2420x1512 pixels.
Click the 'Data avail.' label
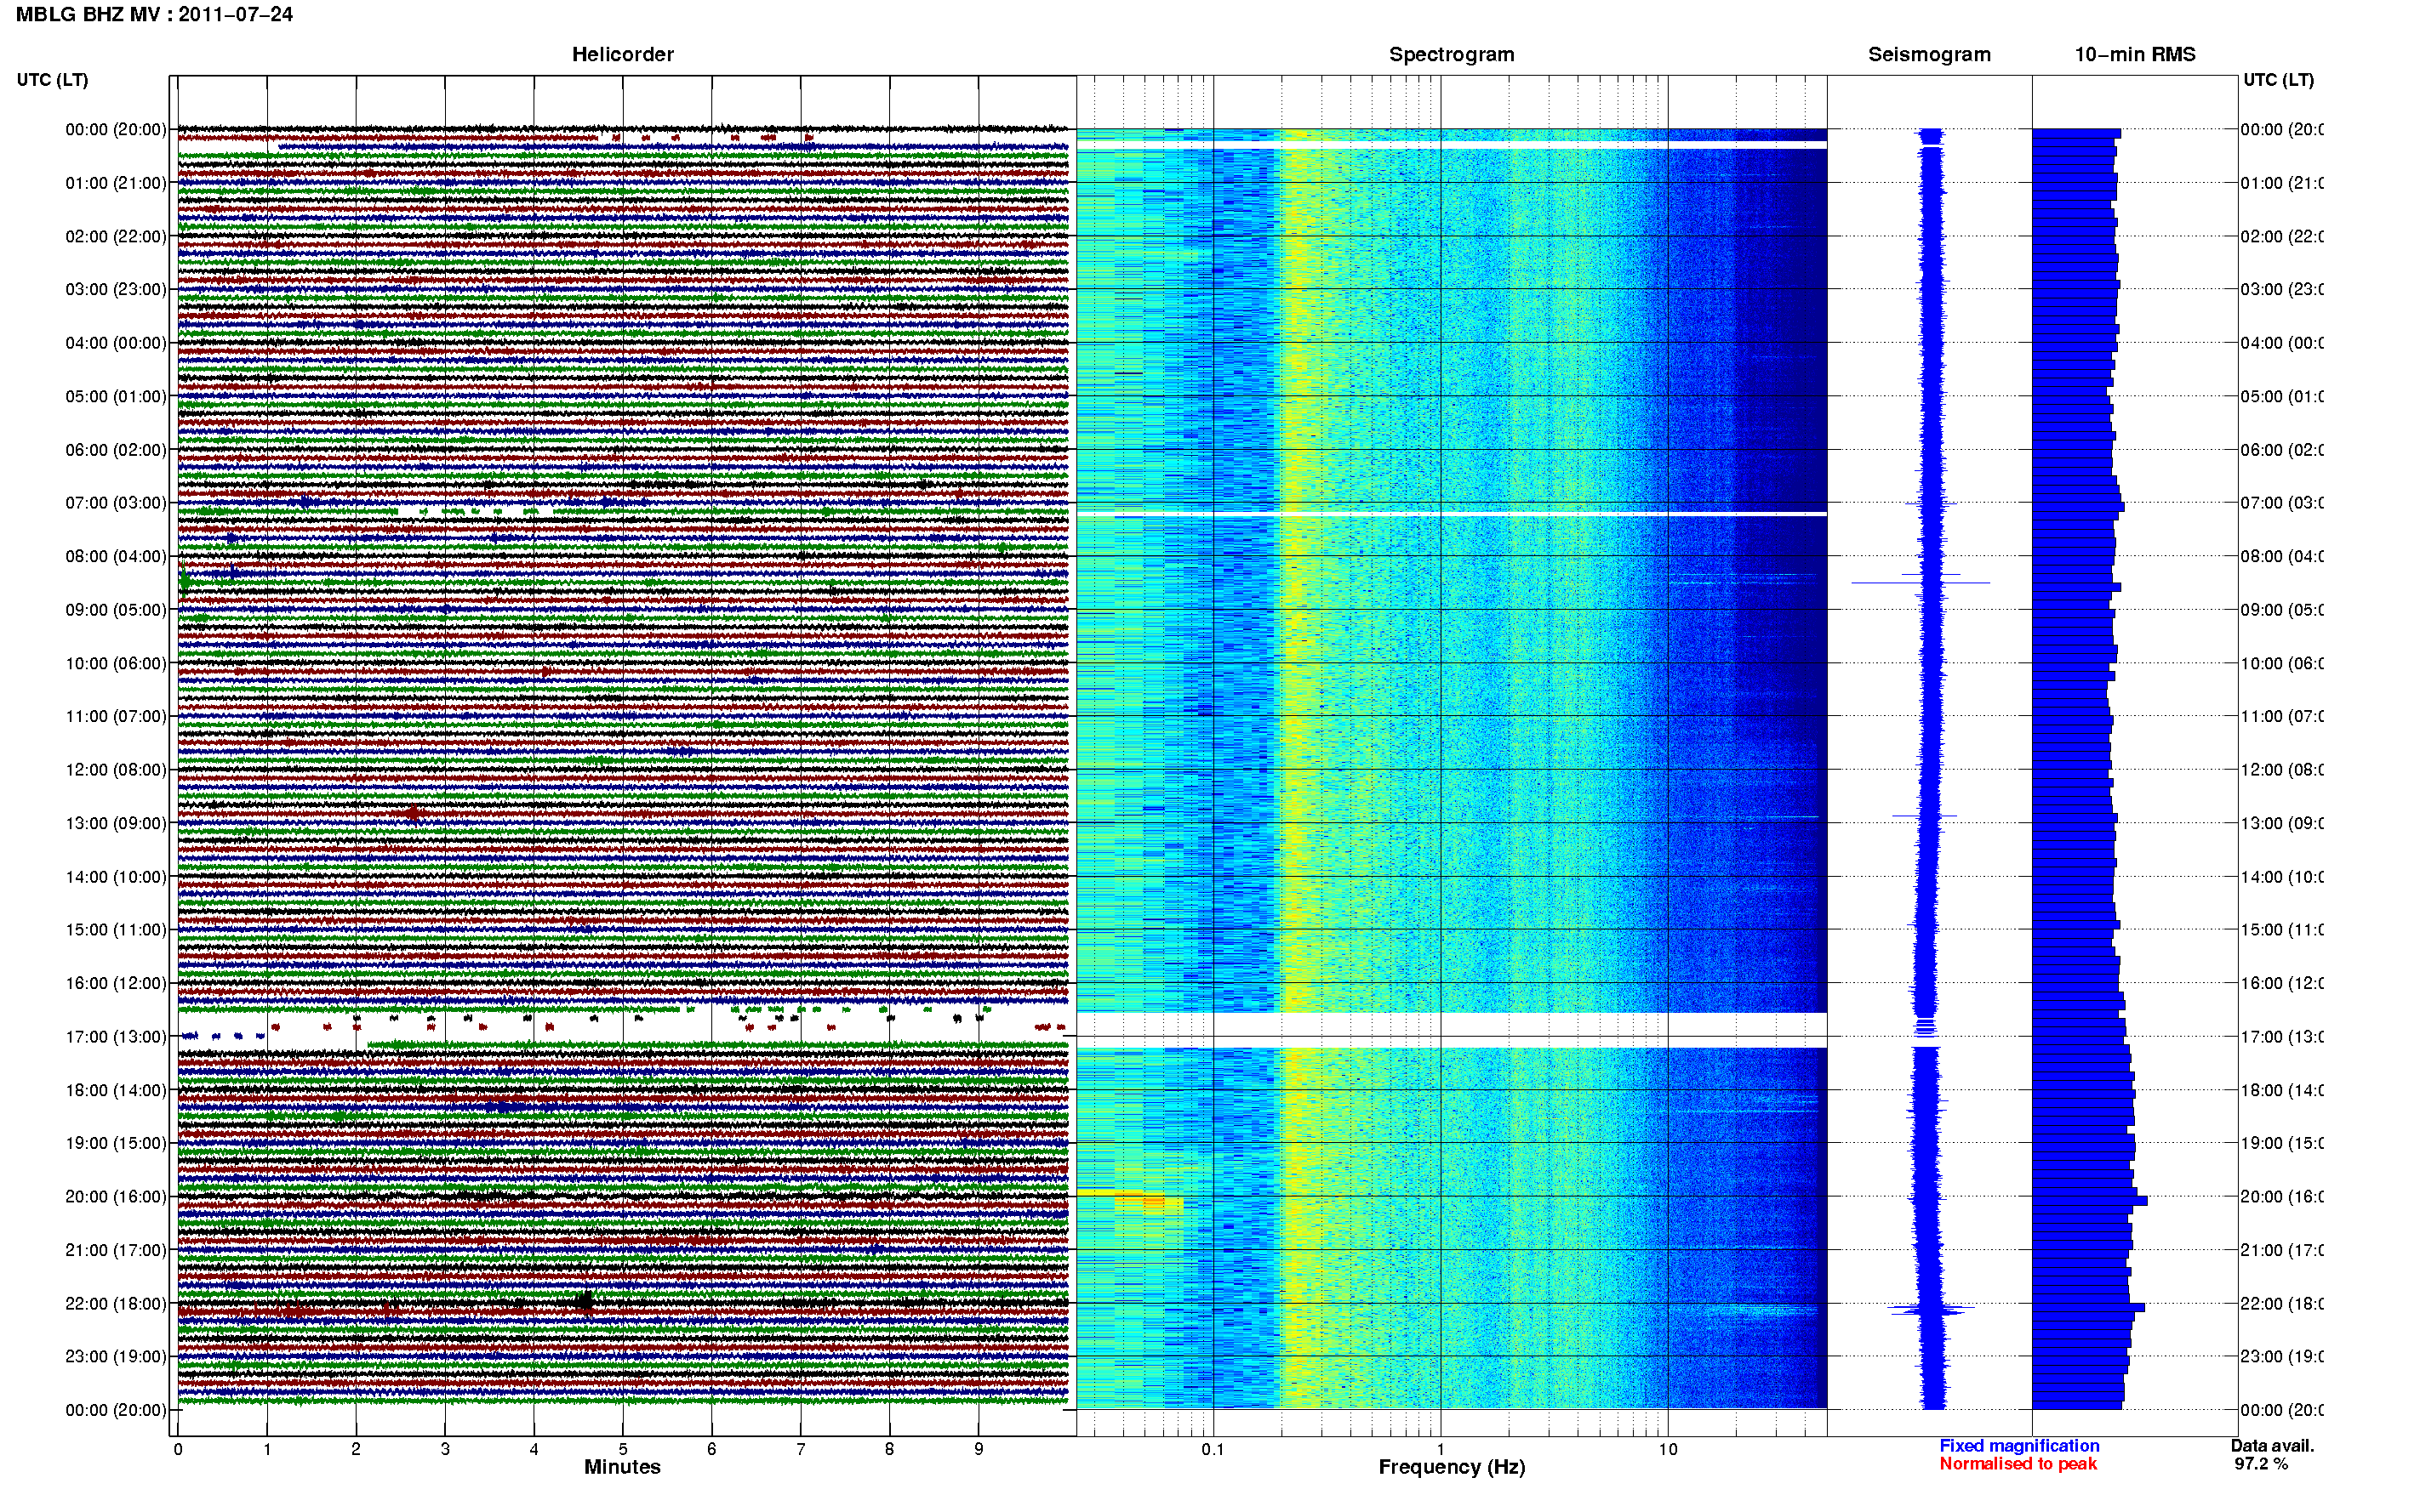click(x=2272, y=1445)
